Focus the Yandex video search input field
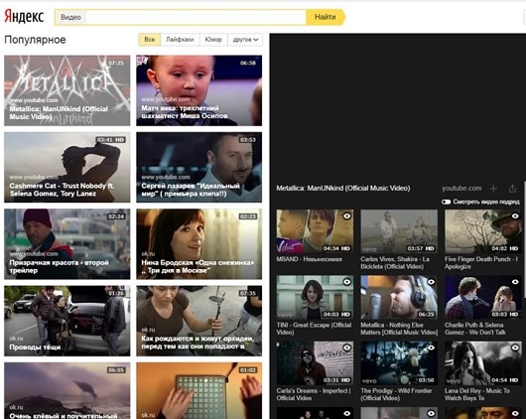Viewport: 526px width, 419px height. pos(196,17)
